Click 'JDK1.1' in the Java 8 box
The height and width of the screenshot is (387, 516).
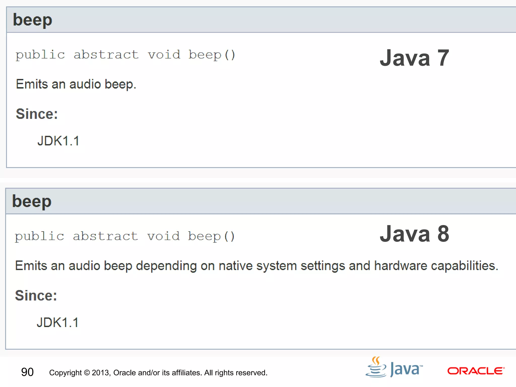[x=58, y=322]
